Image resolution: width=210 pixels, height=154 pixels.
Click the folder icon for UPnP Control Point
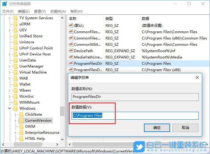[x=16, y=48]
